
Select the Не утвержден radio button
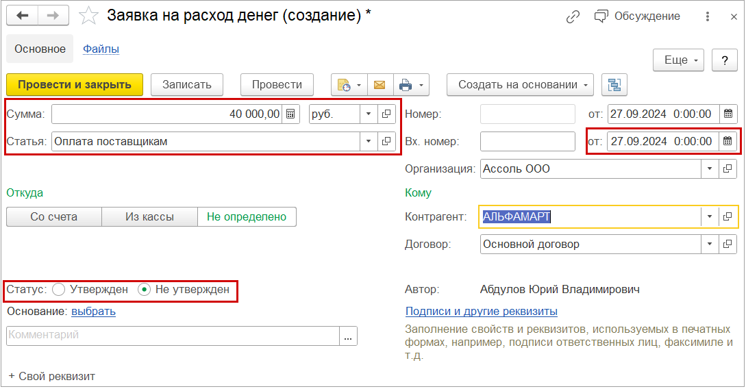[x=144, y=290]
